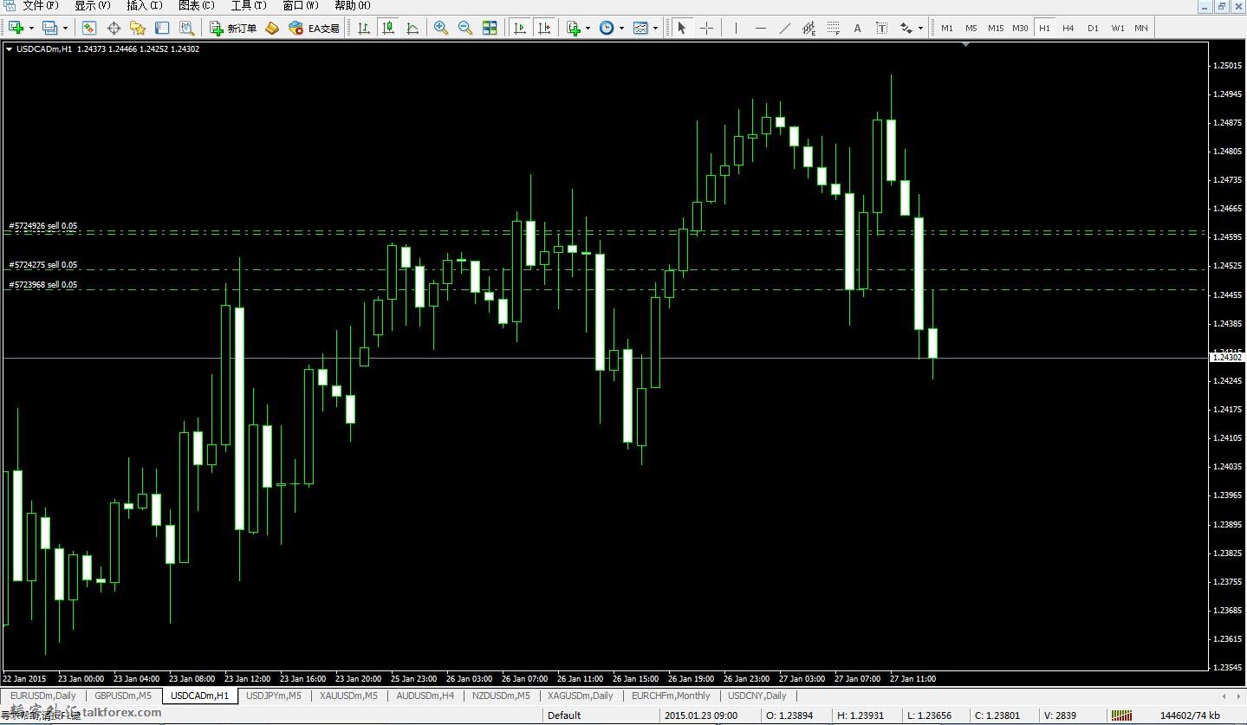The height and width of the screenshot is (725, 1247).
Task: Switch chart to bar chart mode
Action: 364,28
